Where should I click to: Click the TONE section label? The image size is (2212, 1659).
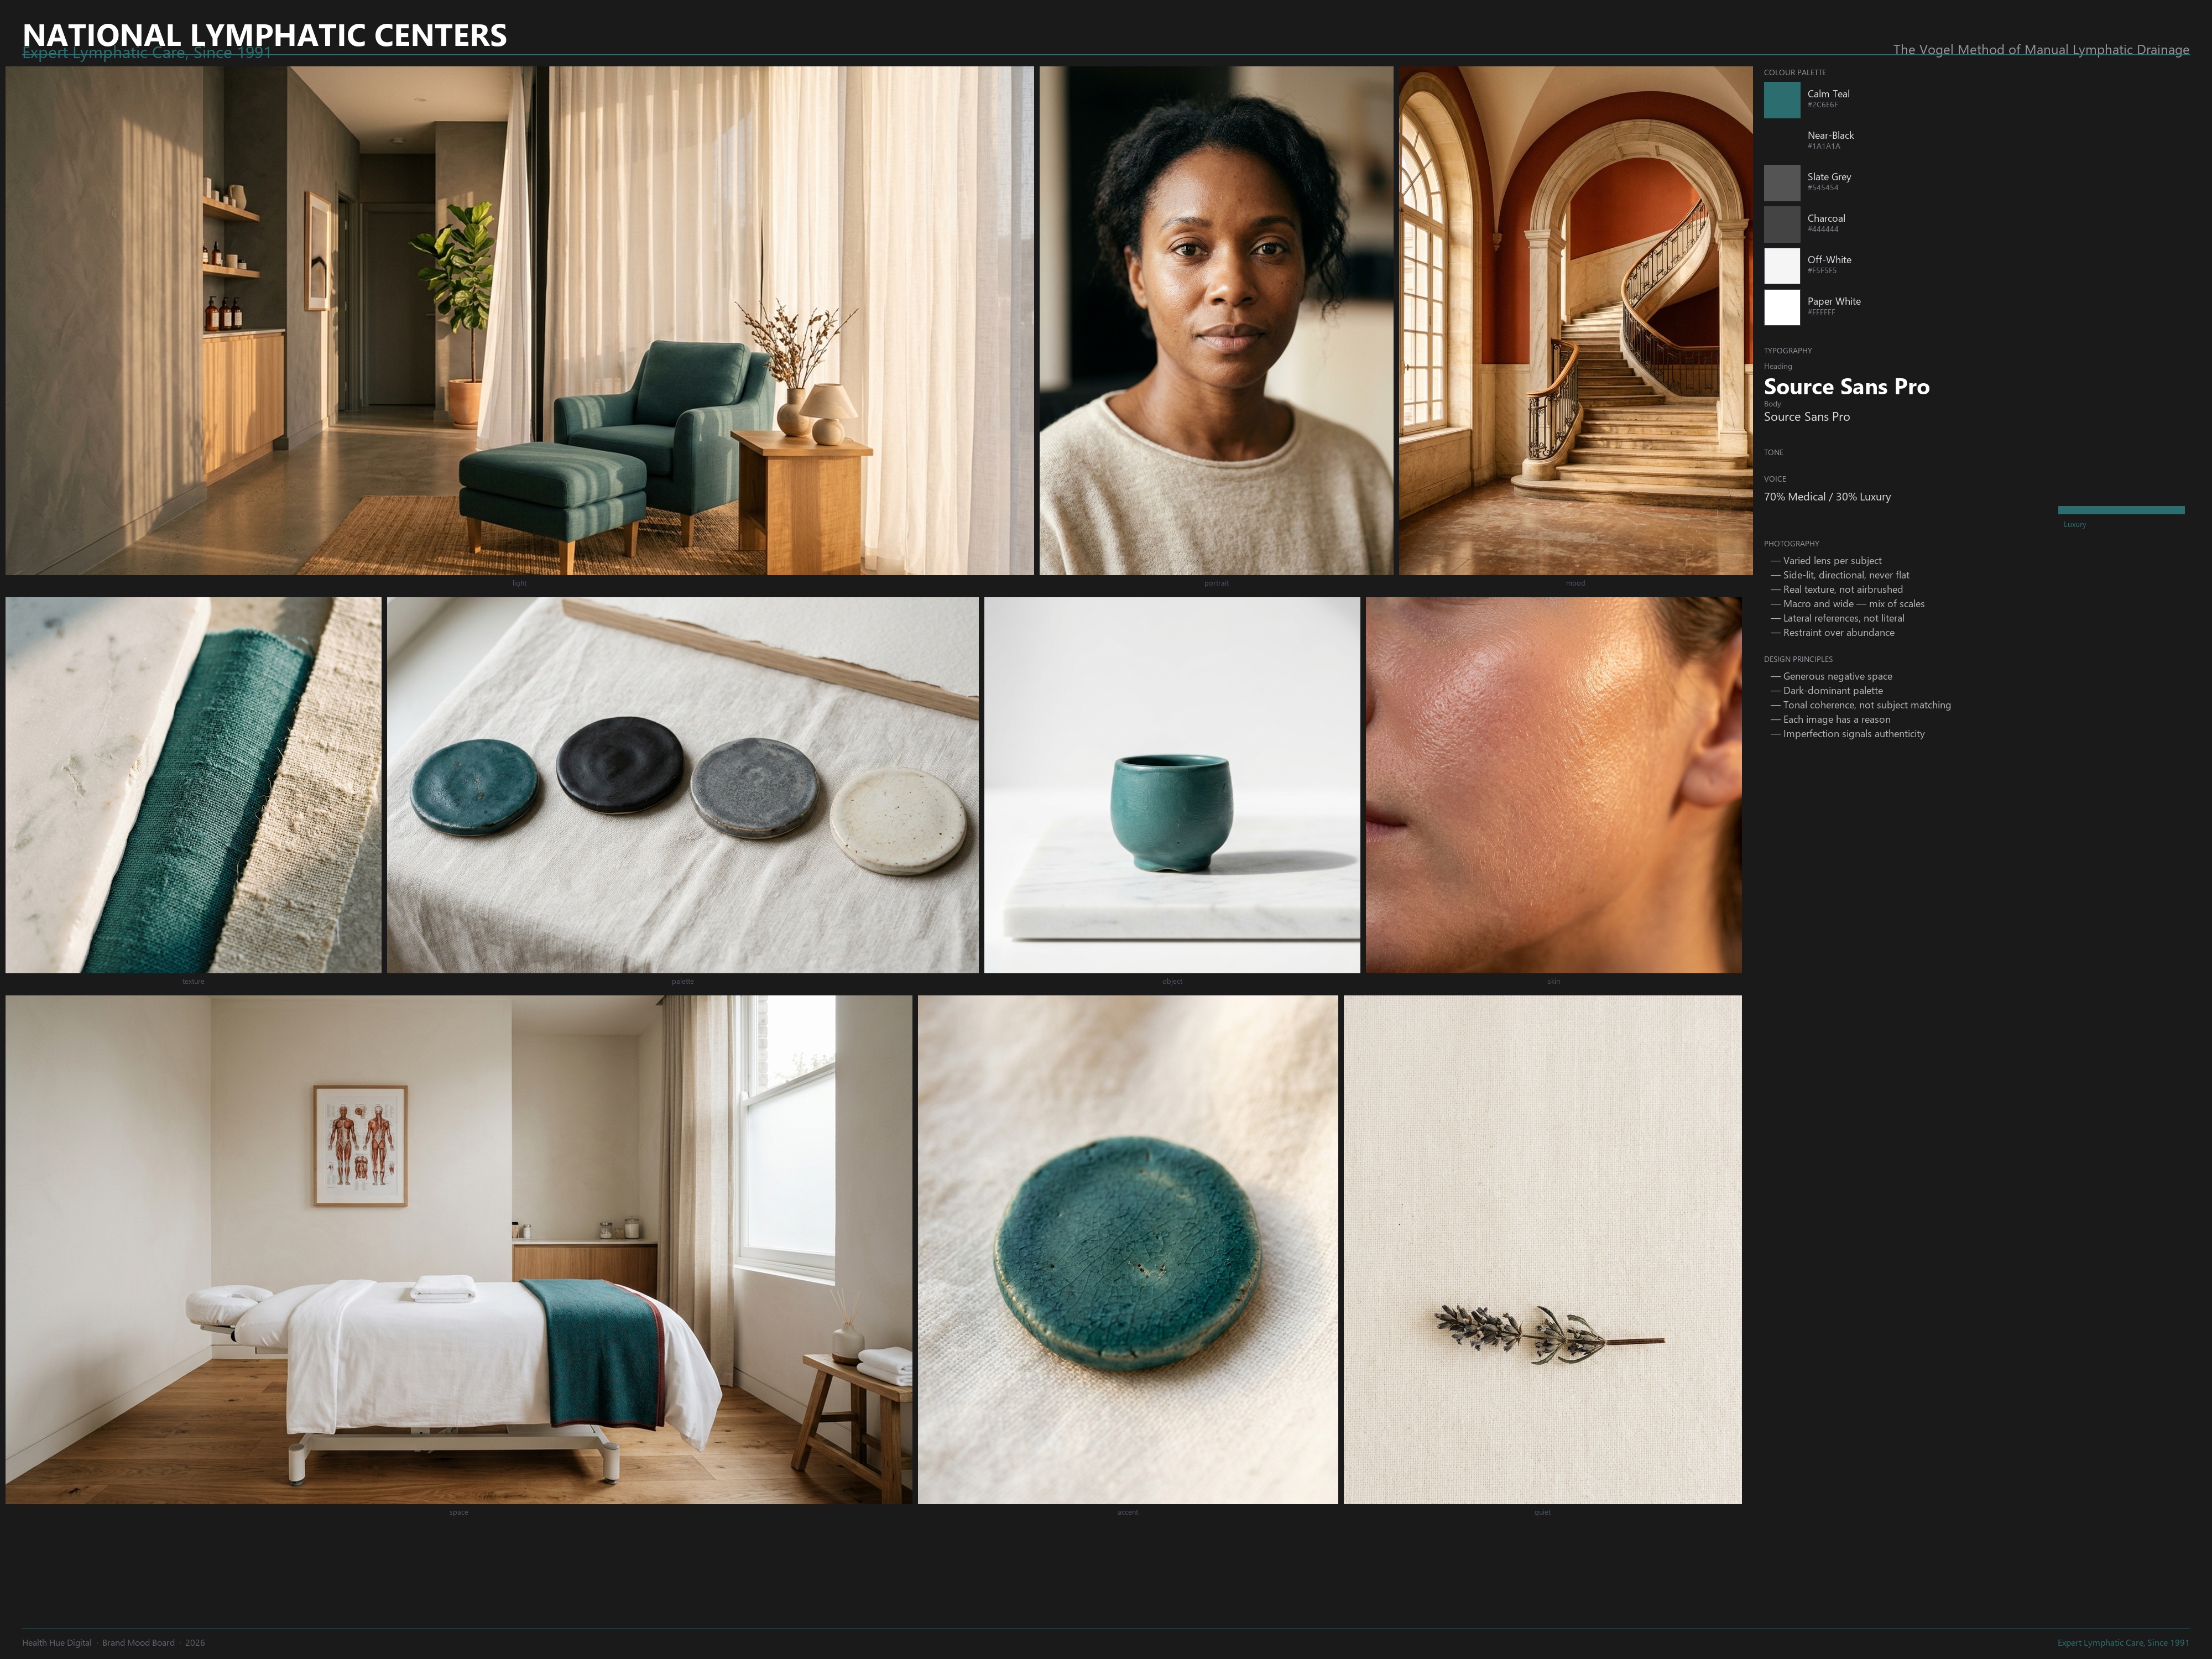1773,452
